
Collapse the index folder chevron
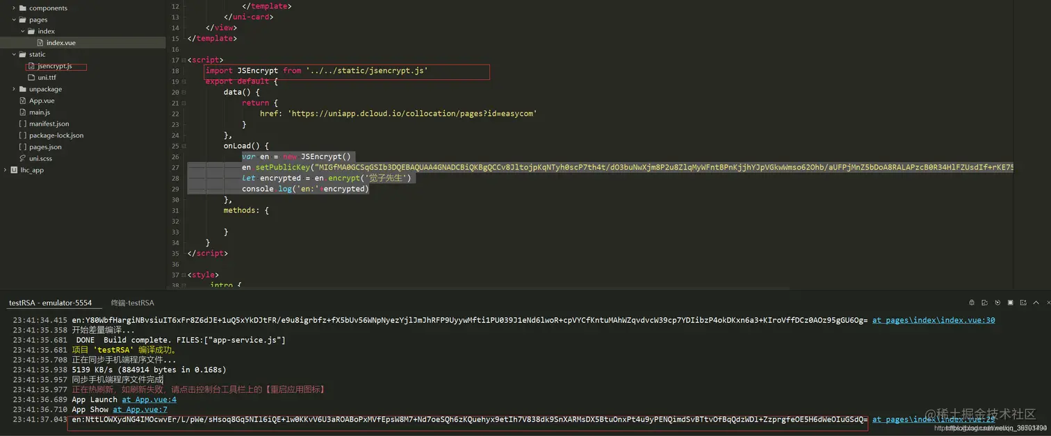click(22, 31)
